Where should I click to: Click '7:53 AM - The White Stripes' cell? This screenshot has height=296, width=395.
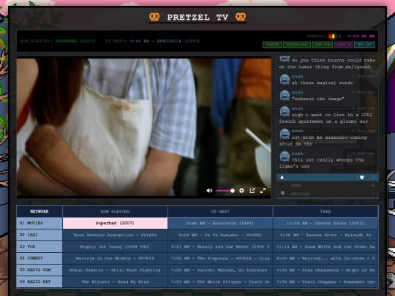(x=220, y=281)
